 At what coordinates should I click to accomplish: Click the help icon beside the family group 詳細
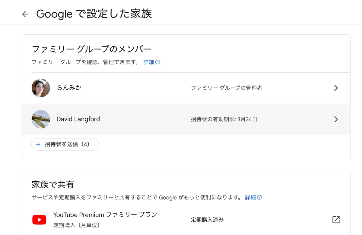pyautogui.click(x=158, y=62)
